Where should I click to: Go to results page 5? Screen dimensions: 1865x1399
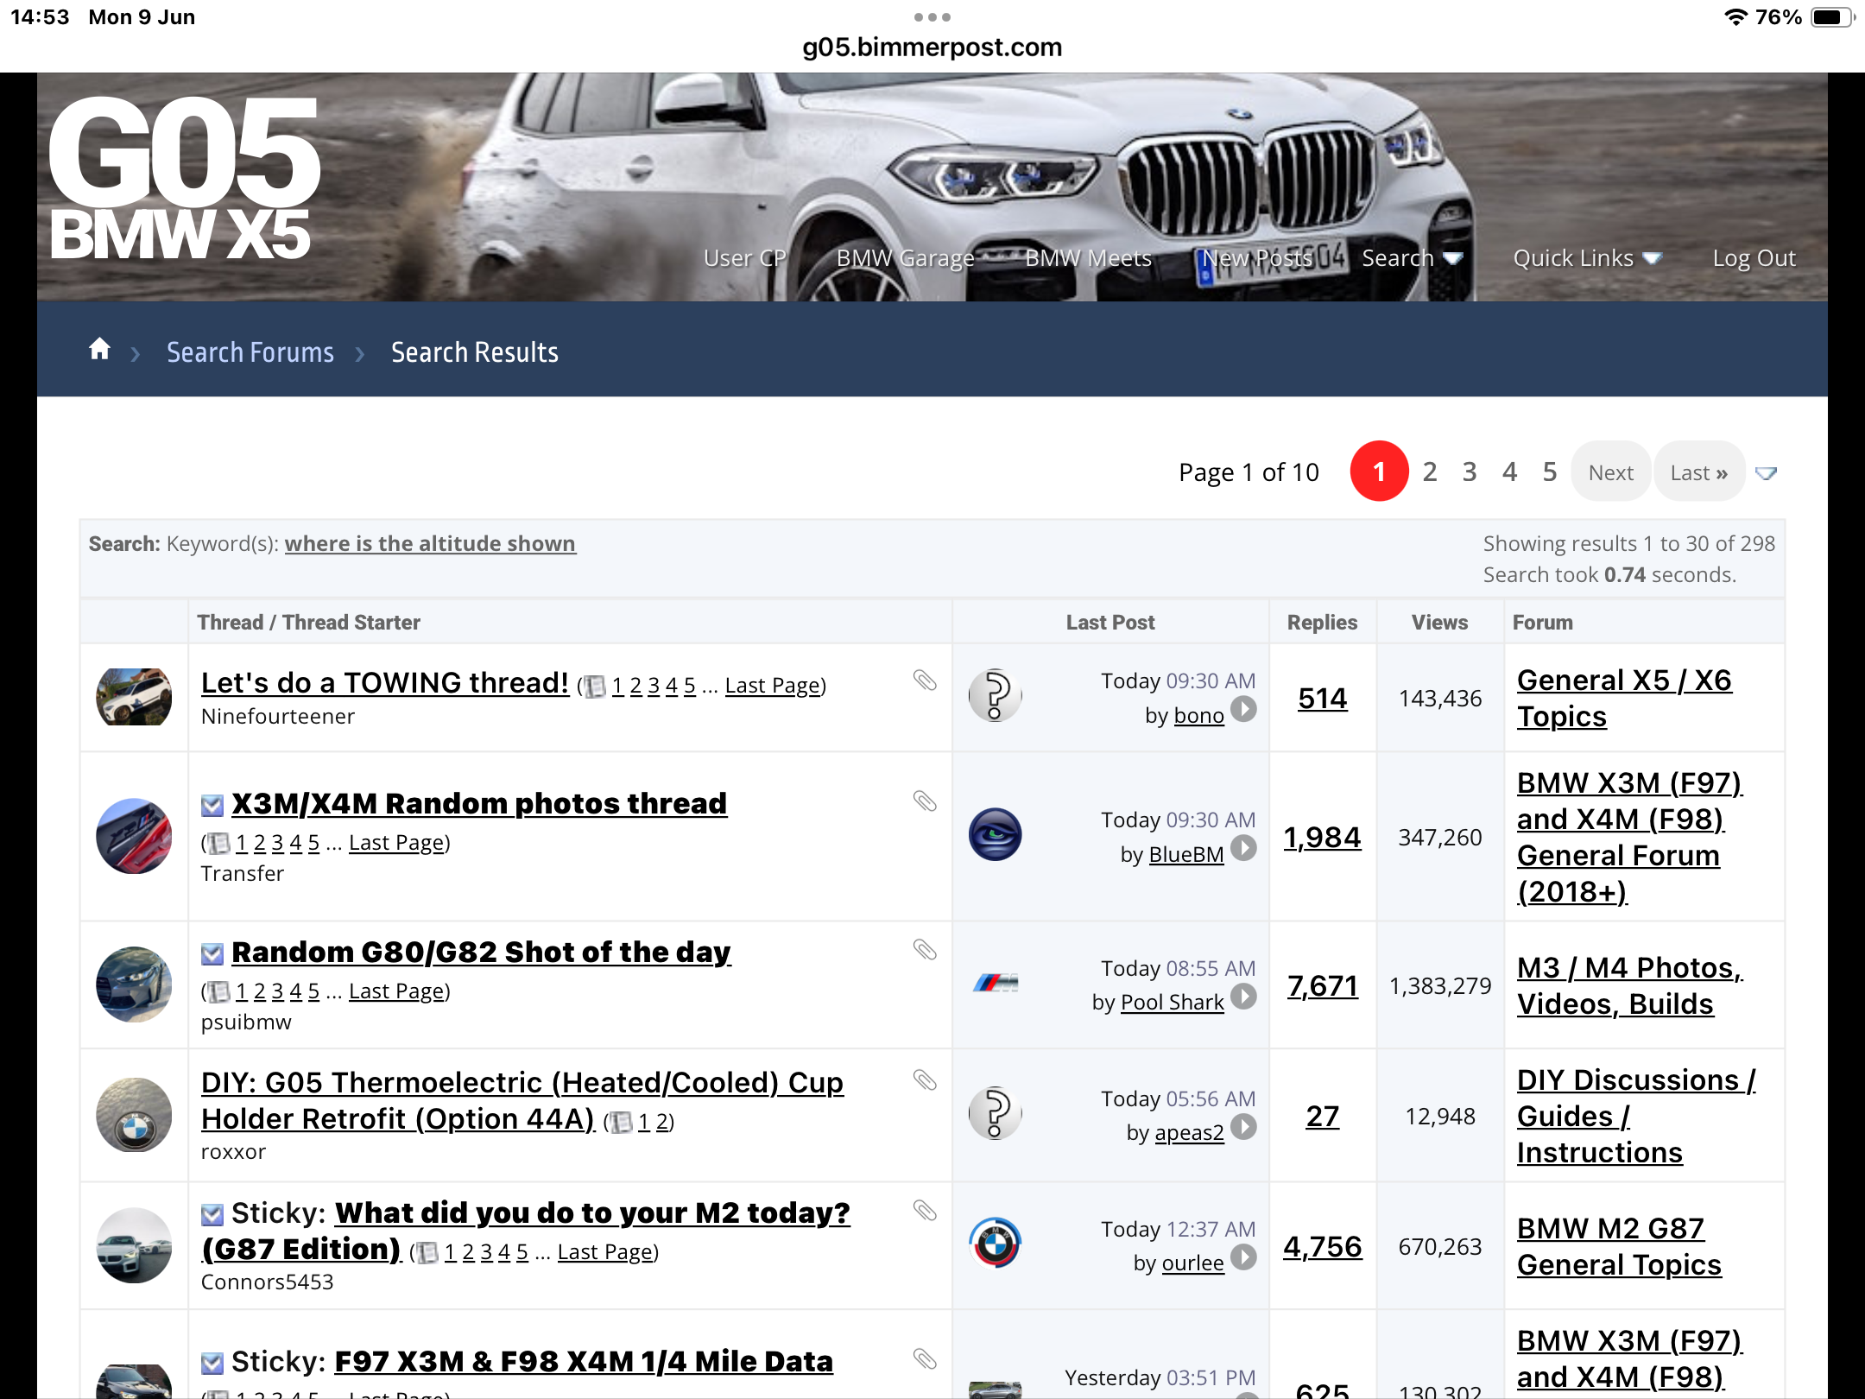point(1550,472)
